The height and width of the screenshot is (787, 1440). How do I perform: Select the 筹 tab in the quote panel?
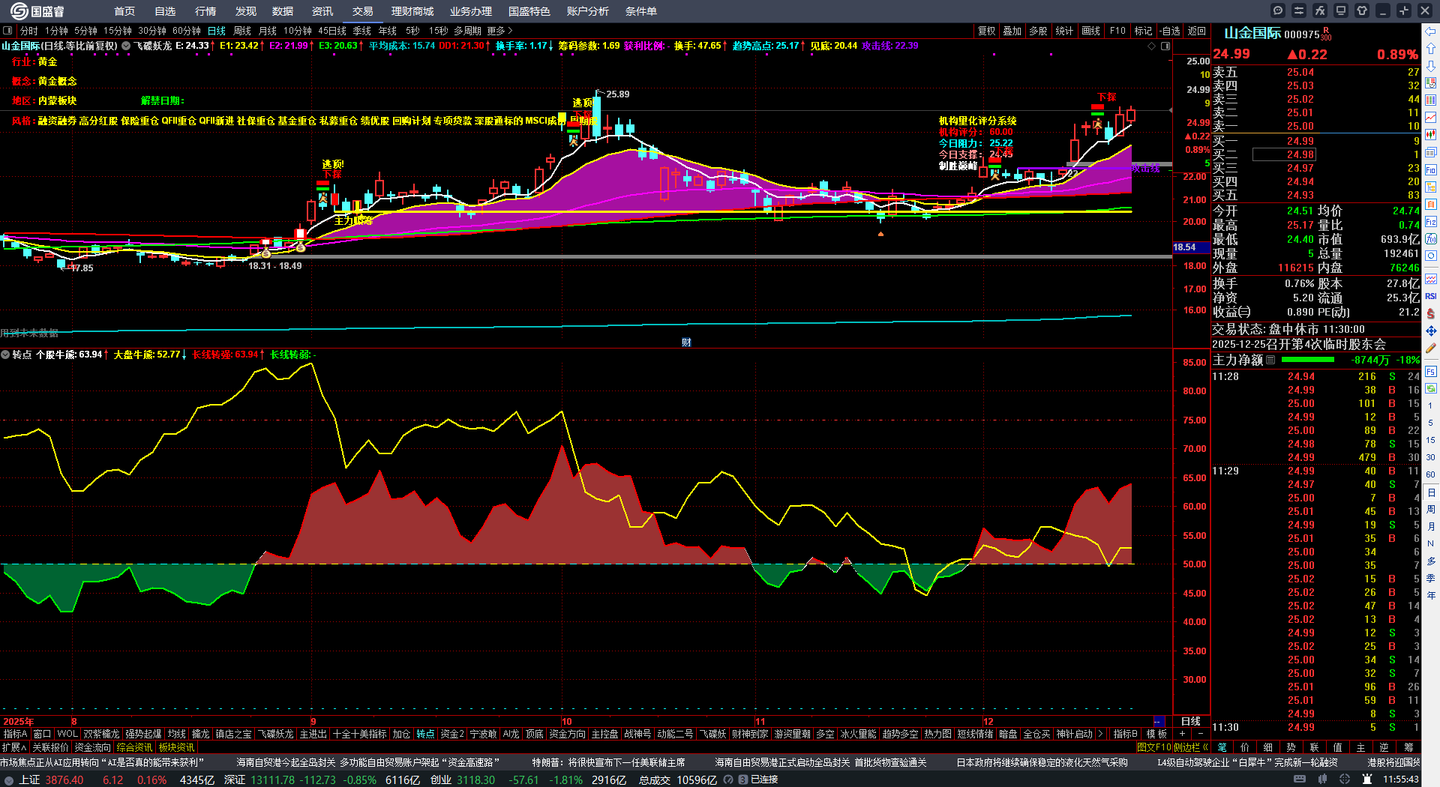coord(1408,747)
